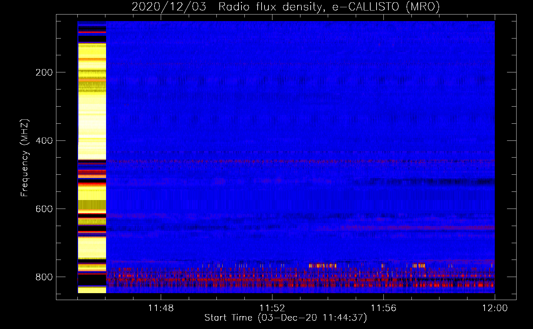The height and width of the screenshot is (329, 533).
Task: Click the 11:52 time tick label
Action: click(272, 308)
